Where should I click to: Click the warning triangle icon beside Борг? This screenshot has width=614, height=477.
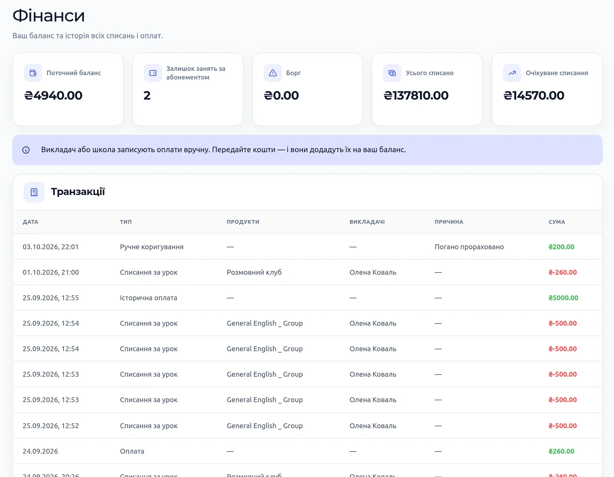(272, 73)
